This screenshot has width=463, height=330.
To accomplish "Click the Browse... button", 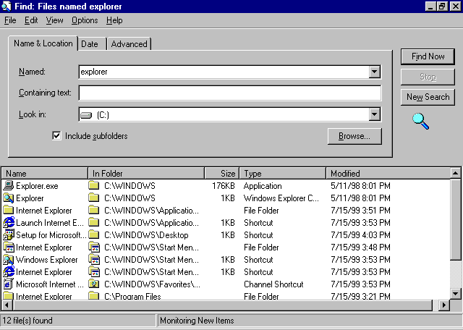I will pyautogui.click(x=354, y=136).
